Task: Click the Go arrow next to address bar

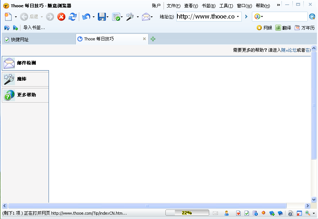Action: tap(246, 17)
